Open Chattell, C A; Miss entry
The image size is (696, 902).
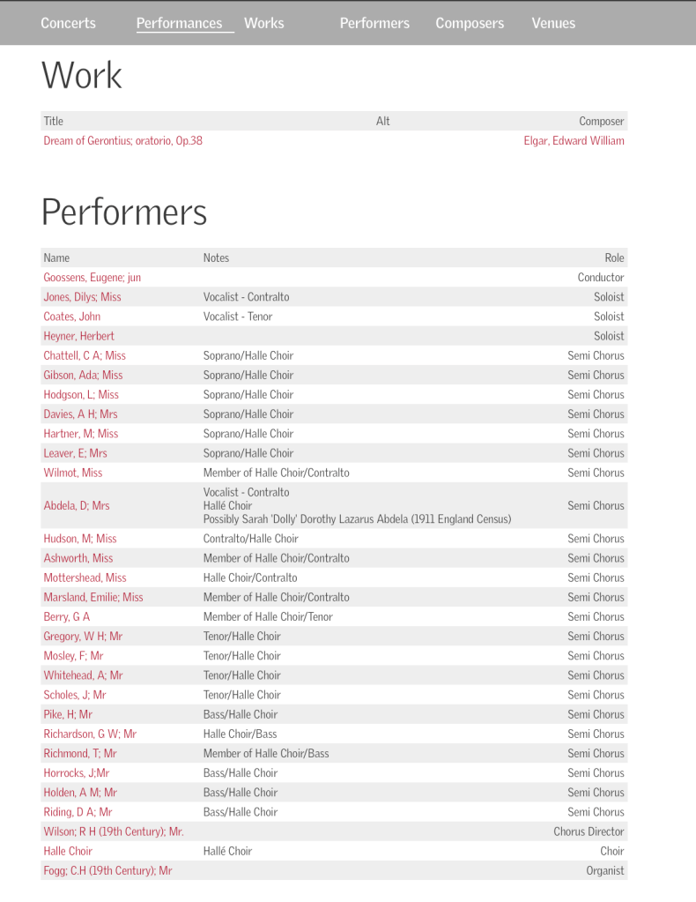tap(84, 355)
